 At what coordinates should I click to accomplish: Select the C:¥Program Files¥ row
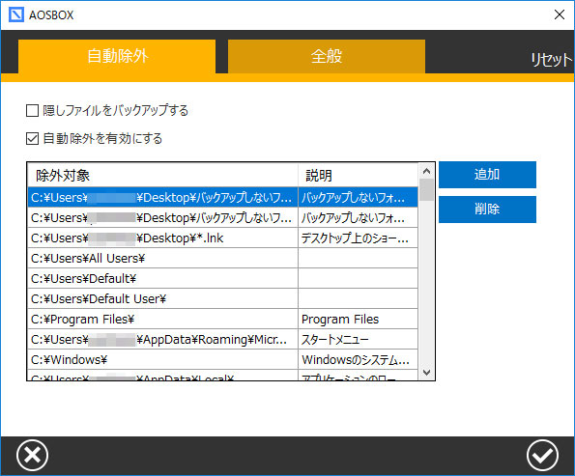point(223,320)
